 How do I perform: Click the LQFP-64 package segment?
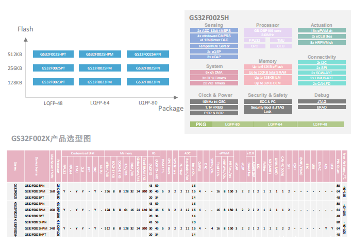coord(275,124)
